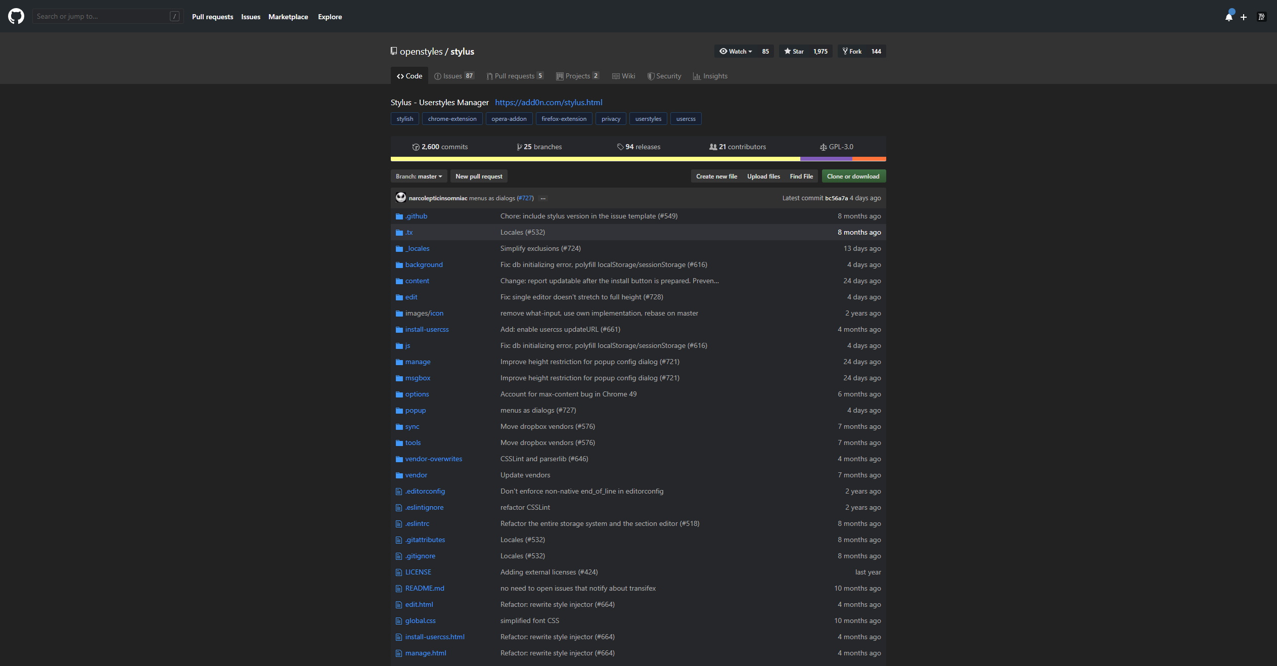
Task: Click the plus icon to create new repo
Action: (x=1244, y=17)
